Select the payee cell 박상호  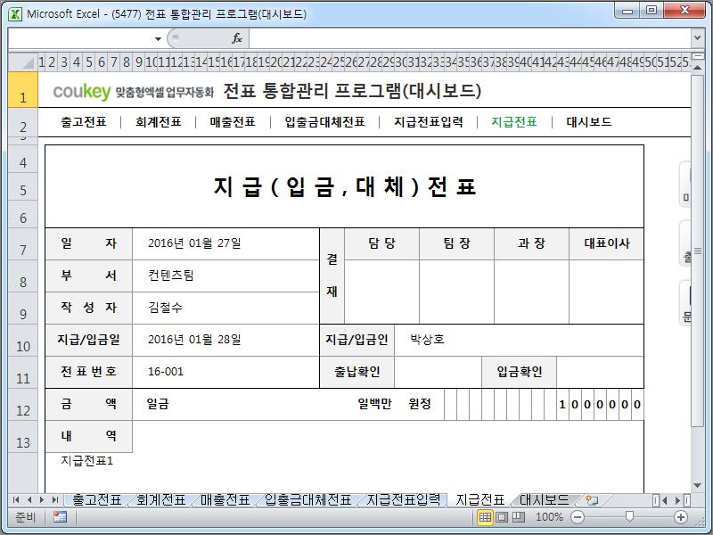520,340
